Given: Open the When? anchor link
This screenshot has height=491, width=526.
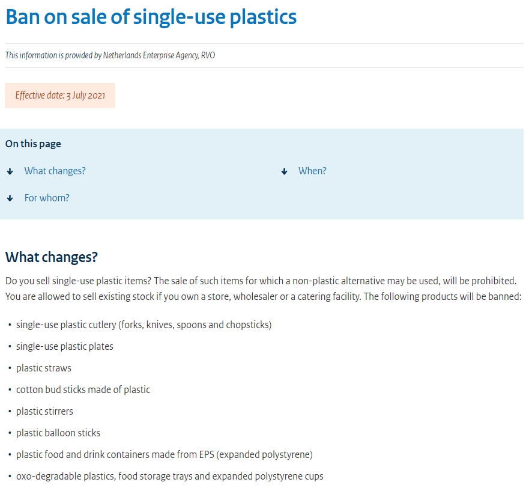Looking at the screenshot, I should 312,171.
